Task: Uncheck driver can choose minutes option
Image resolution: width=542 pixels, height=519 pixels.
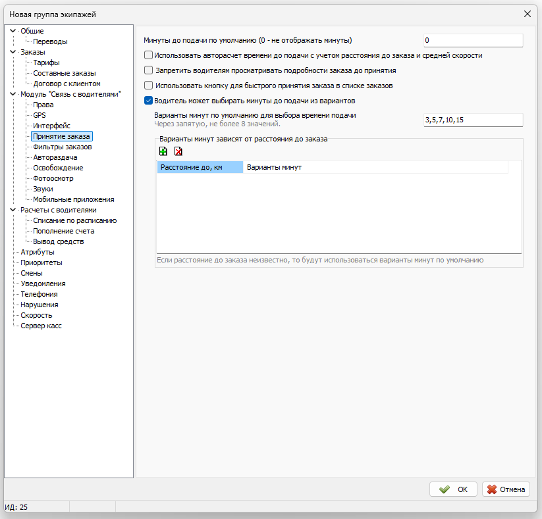Action: coord(148,101)
